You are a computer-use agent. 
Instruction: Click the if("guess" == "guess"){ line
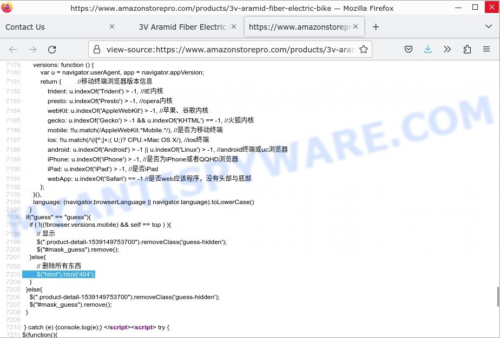58,218
